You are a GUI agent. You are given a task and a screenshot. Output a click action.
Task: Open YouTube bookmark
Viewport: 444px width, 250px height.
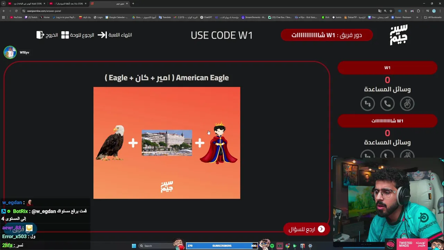click(x=16, y=17)
